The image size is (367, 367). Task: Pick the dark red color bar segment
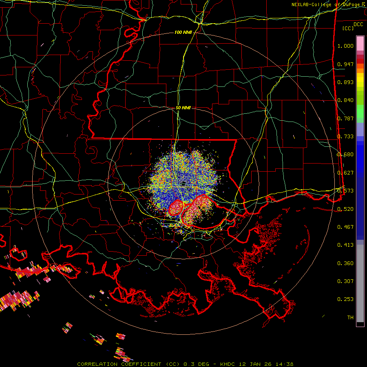(x=360, y=61)
